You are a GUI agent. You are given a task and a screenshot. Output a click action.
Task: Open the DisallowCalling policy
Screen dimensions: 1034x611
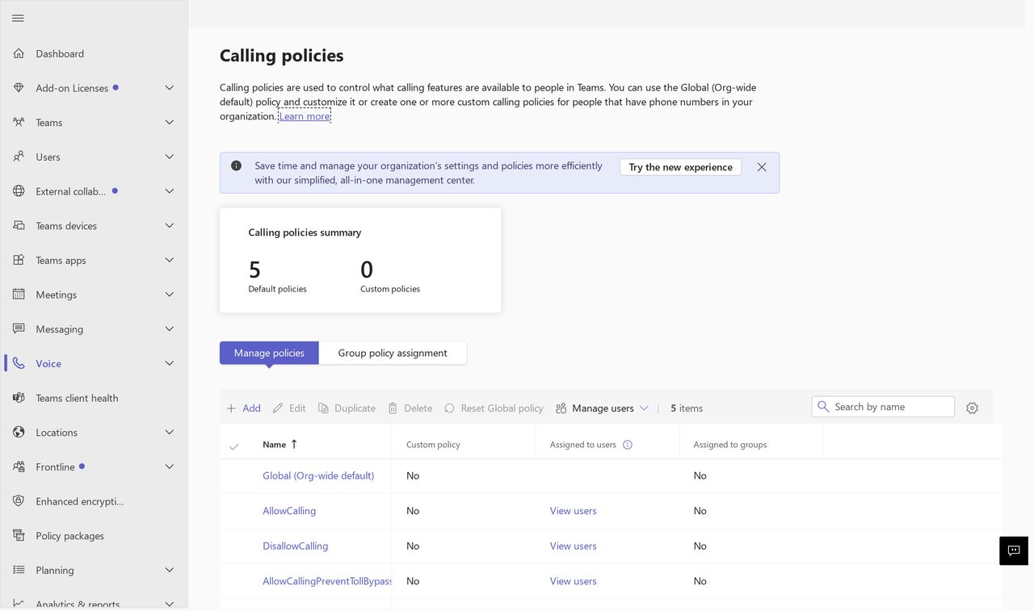click(296, 546)
